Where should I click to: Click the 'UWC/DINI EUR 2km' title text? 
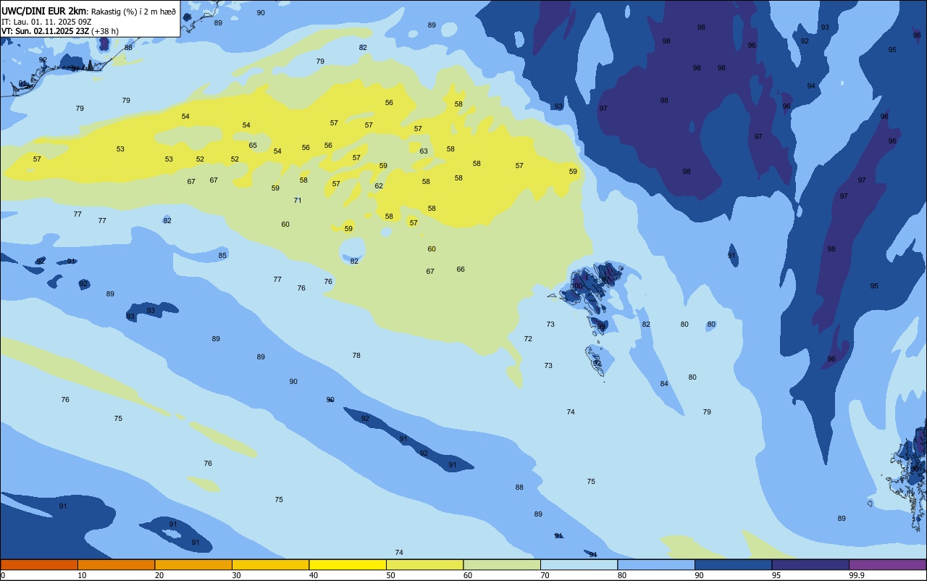[x=44, y=11]
